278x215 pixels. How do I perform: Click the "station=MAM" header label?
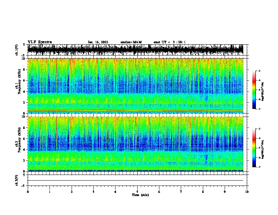[x=131, y=42]
